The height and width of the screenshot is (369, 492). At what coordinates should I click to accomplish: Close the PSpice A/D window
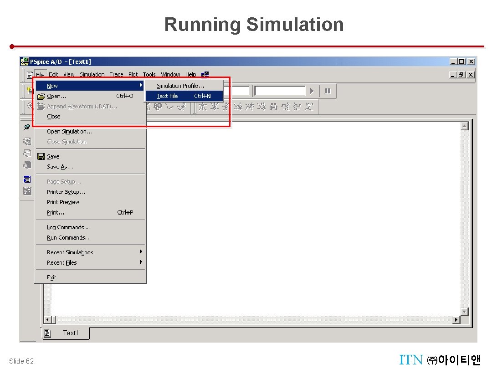(471, 61)
